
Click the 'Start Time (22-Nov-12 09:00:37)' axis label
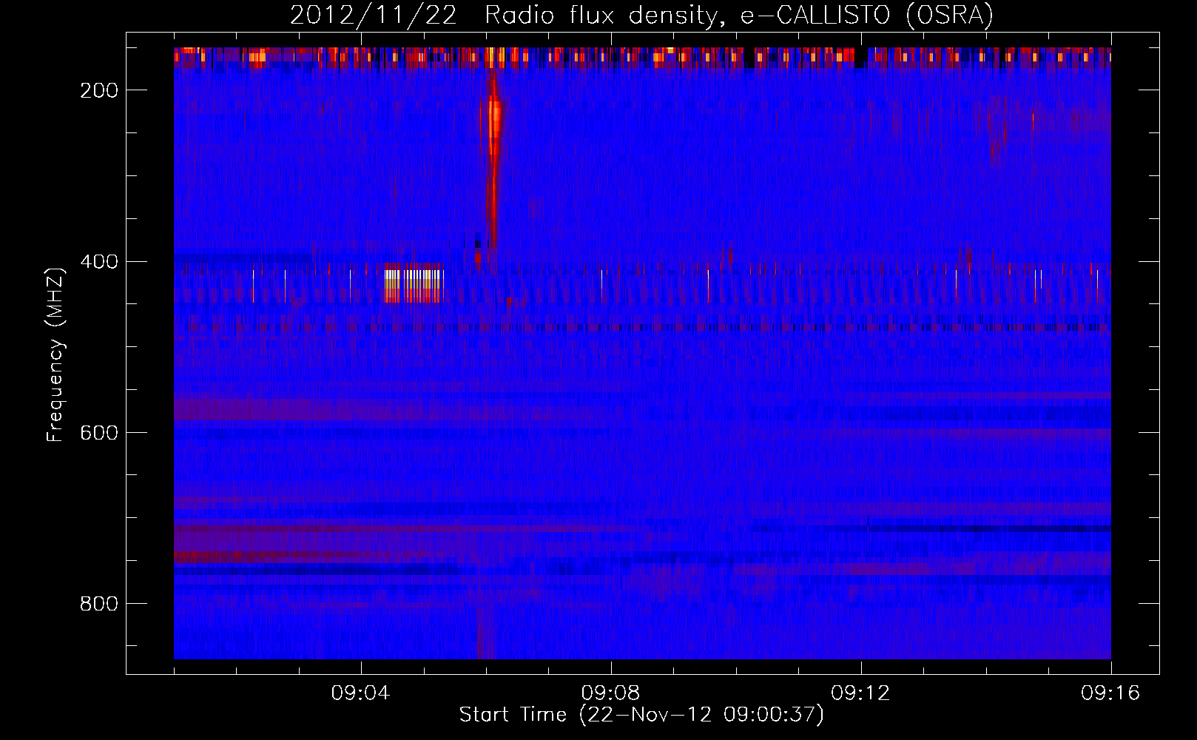click(641, 715)
